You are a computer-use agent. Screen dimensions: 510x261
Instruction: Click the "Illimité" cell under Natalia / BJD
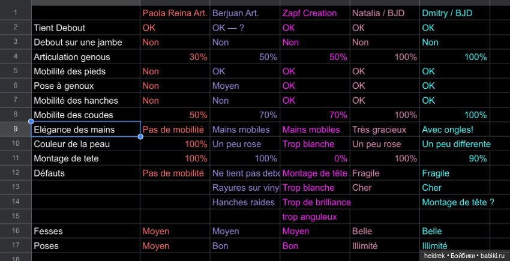pyautogui.click(x=384, y=245)
